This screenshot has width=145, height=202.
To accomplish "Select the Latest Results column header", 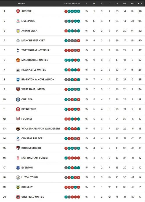I will click(72, 3).
